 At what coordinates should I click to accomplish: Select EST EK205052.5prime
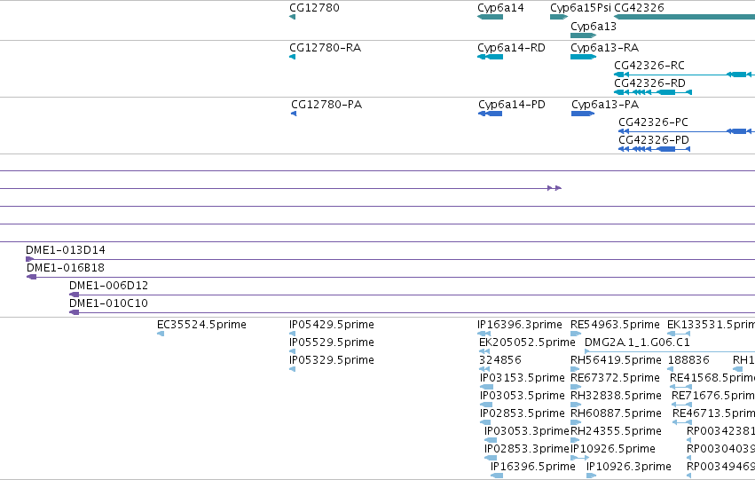point(527,342)
